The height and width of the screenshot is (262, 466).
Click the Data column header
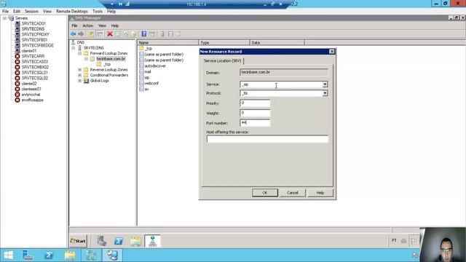[277, 43]
